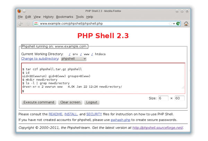Focus the command prompt input after $
208x141 pixels.
104,91
